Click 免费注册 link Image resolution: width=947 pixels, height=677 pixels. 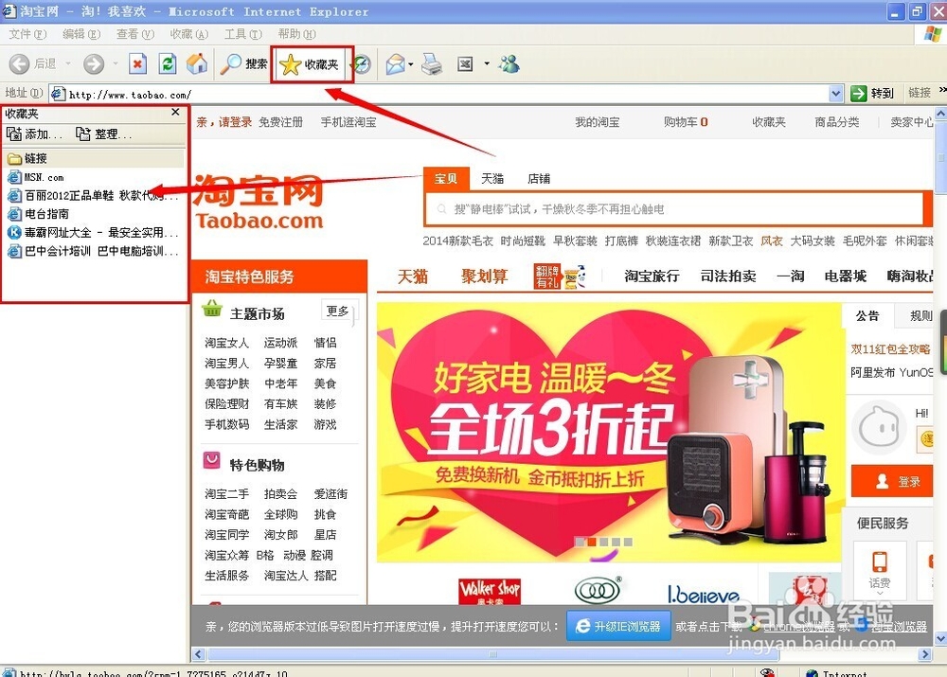point(281,122)
